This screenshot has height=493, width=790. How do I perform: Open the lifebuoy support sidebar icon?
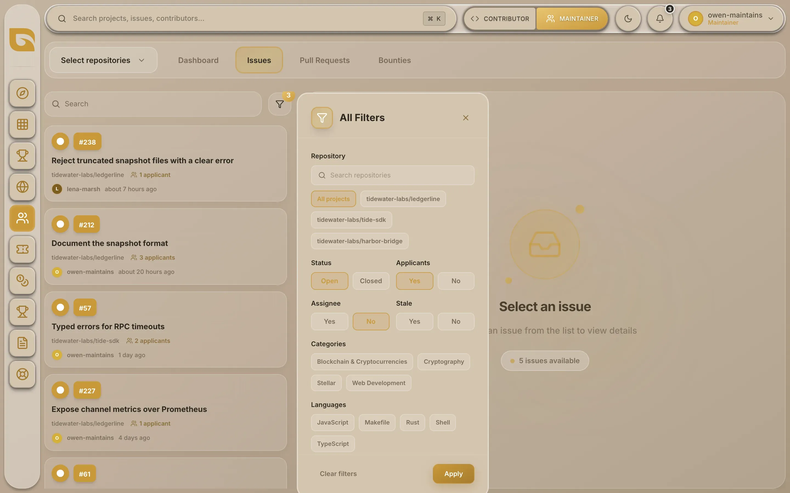click(x=22, y=374)
